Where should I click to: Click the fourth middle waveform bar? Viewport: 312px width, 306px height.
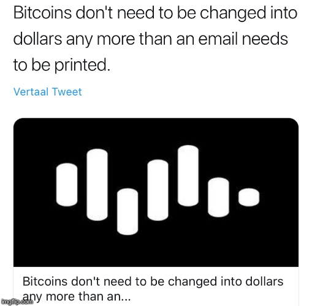(x=158, y=190)
